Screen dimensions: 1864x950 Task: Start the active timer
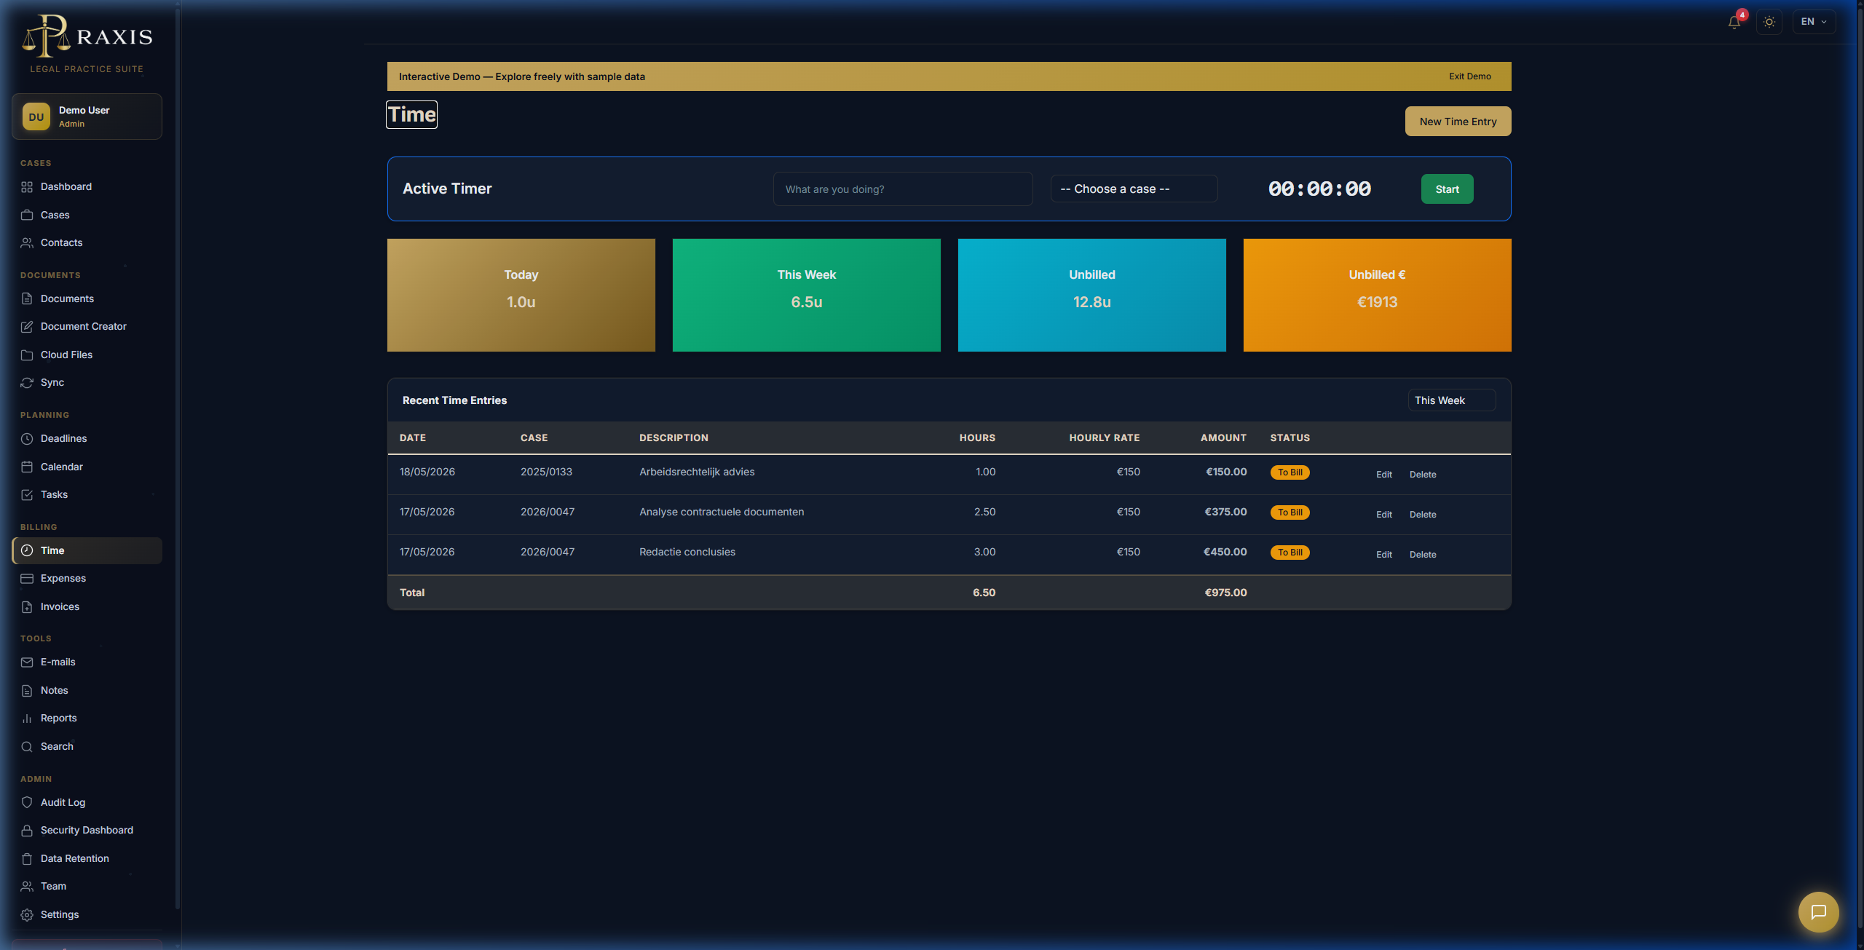(1447, 189)
